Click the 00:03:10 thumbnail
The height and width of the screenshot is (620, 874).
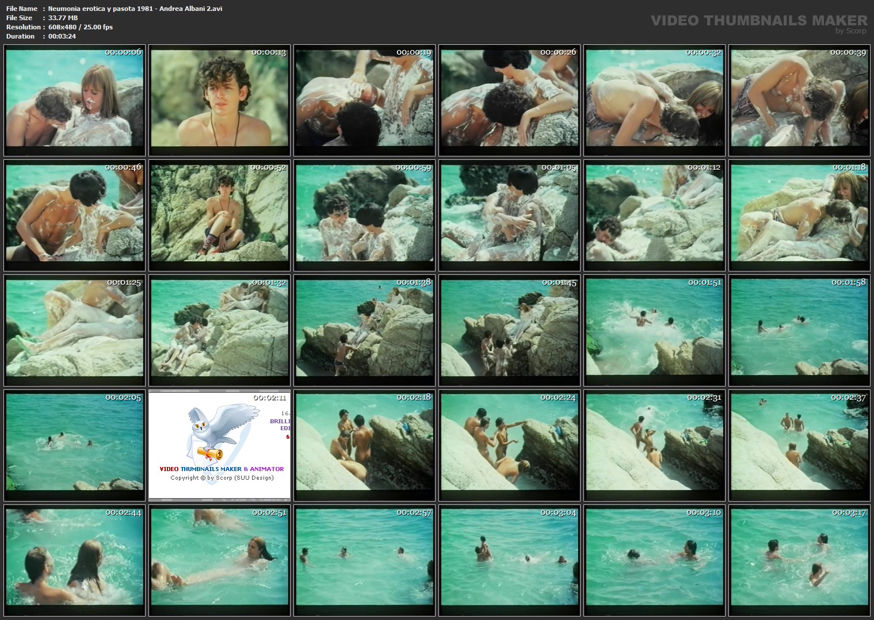pos(655,561)
